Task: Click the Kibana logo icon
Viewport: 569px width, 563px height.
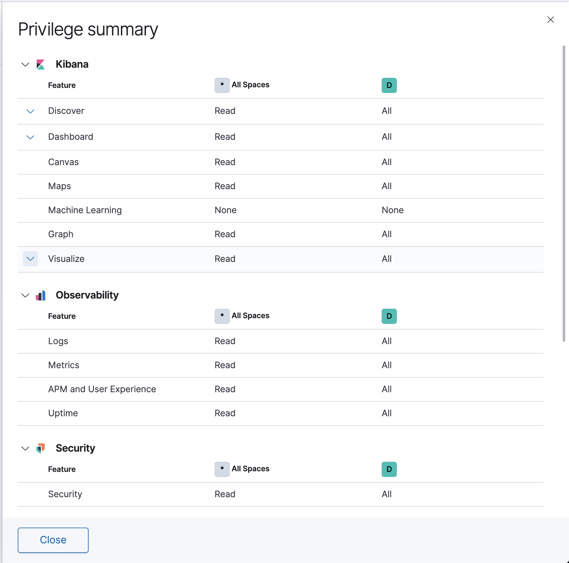Action: click(x=41, y=65)
